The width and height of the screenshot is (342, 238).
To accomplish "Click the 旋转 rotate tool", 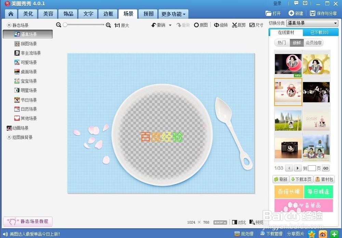I will pos(221,25).
